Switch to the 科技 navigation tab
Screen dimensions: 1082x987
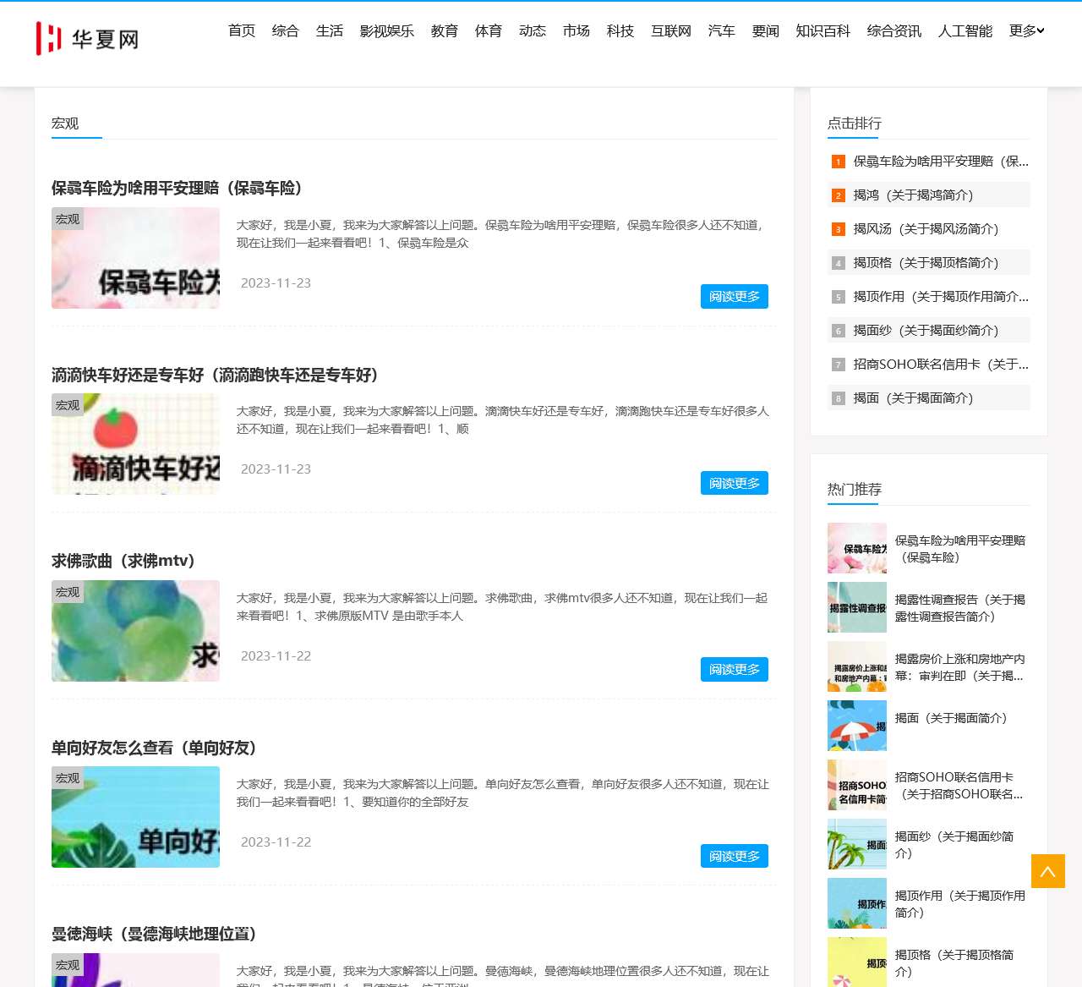(620, 30)
